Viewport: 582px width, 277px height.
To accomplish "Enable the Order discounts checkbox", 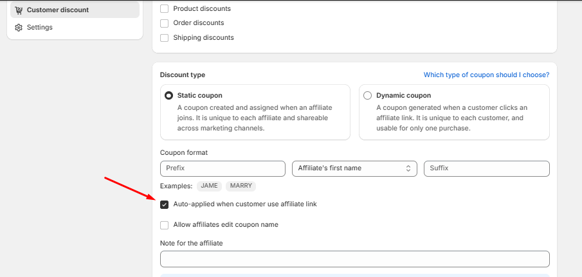I will [x=165, y=23].
